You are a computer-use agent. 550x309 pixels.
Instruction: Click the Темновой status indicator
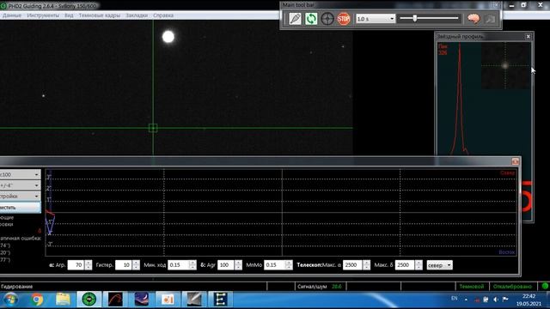click(x=472, y=287)
